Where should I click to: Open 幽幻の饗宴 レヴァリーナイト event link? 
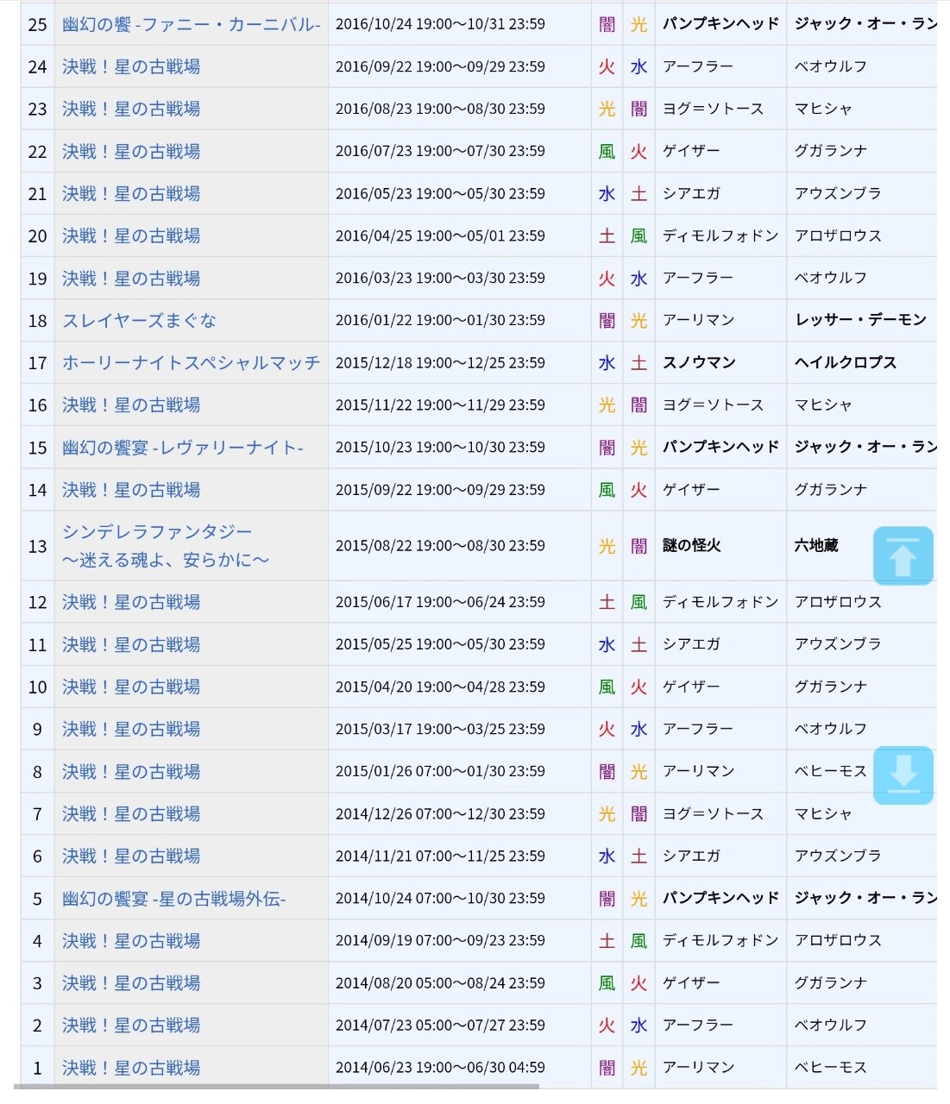click(182, 448)
